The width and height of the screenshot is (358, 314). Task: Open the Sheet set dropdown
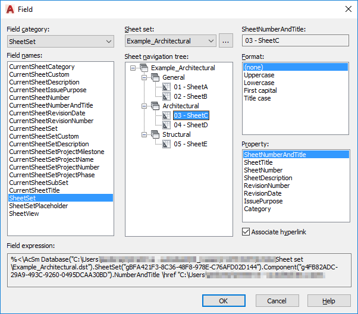(170, 41)
